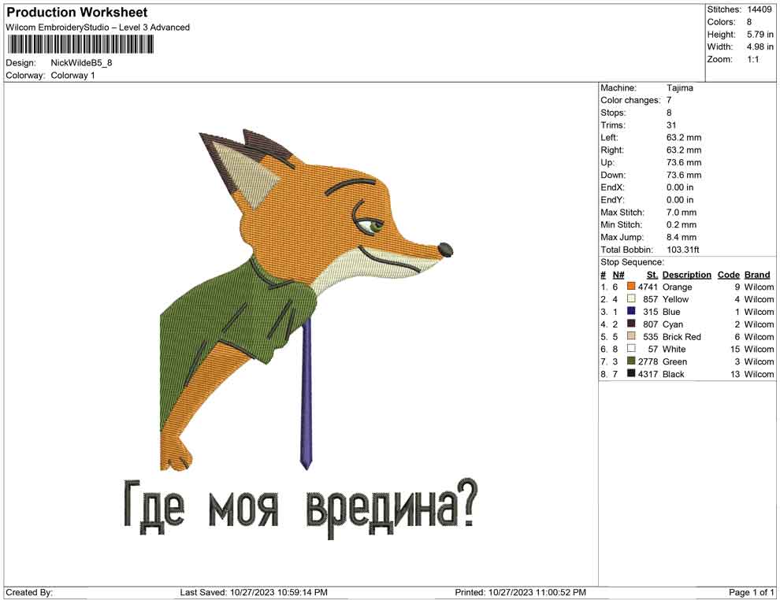Select the Brick Red color swatch

(x=631, y=337)
